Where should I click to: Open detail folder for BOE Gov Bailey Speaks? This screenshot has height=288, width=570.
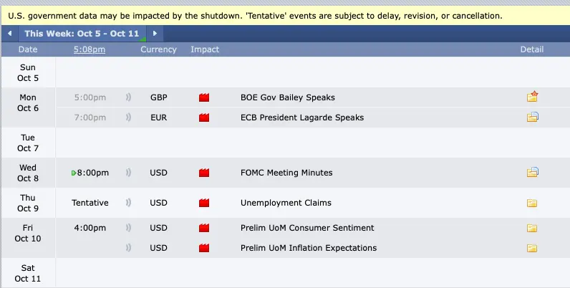pyautogui.click(x=532, y=97)
